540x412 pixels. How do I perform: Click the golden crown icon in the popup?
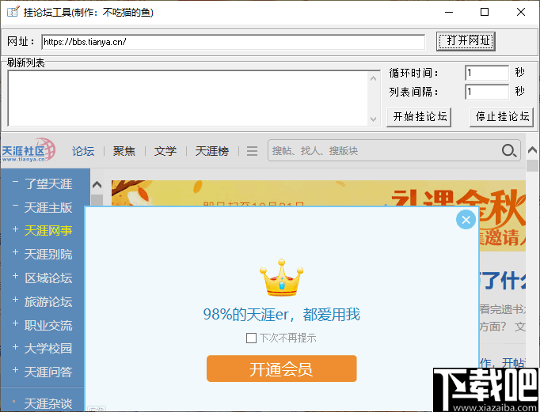point(281,278)
